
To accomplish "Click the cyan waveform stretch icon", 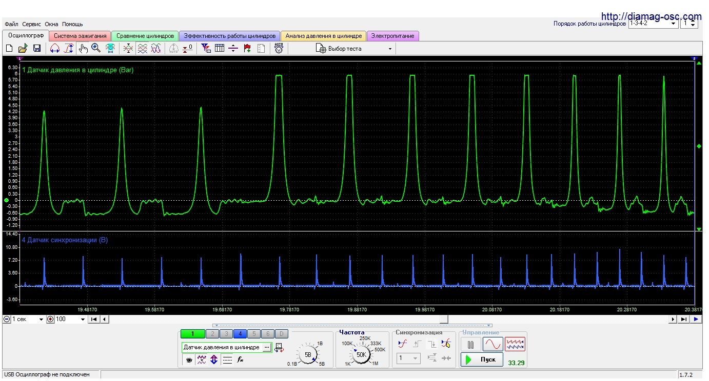I will (110, 49).
